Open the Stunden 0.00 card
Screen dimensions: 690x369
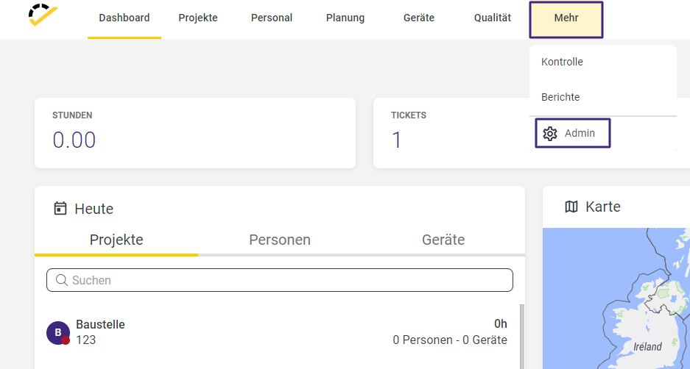(195, 133)
